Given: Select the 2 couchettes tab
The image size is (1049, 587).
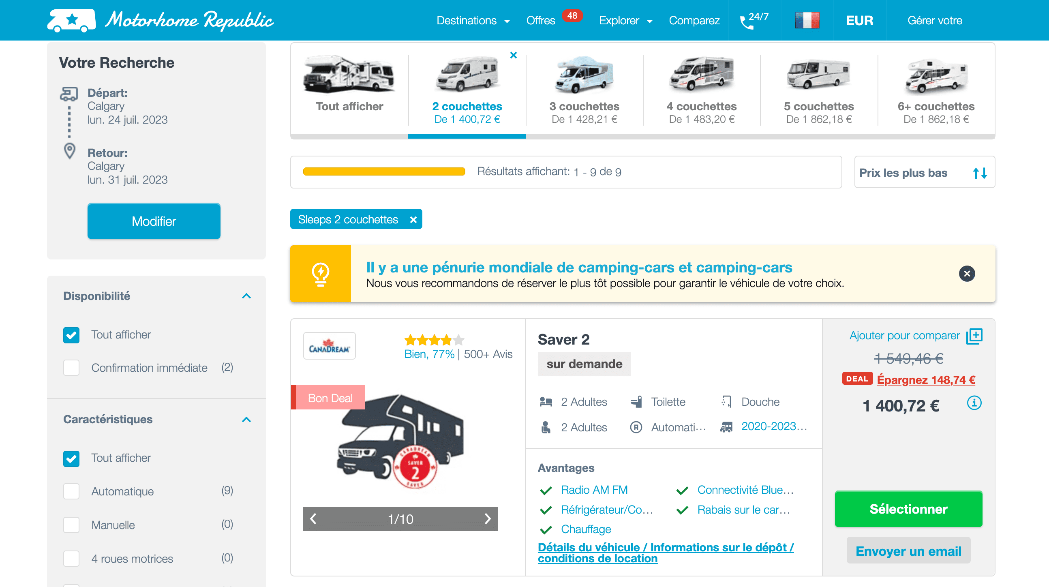Looking at the screenshot, I should tap(467, 90).
